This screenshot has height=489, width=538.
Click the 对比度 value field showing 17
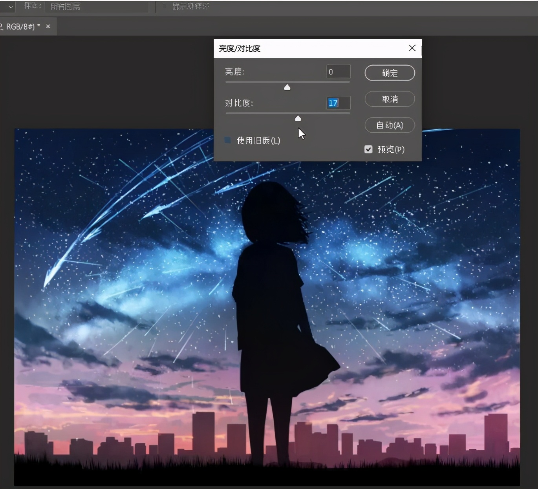click(338, 103)
